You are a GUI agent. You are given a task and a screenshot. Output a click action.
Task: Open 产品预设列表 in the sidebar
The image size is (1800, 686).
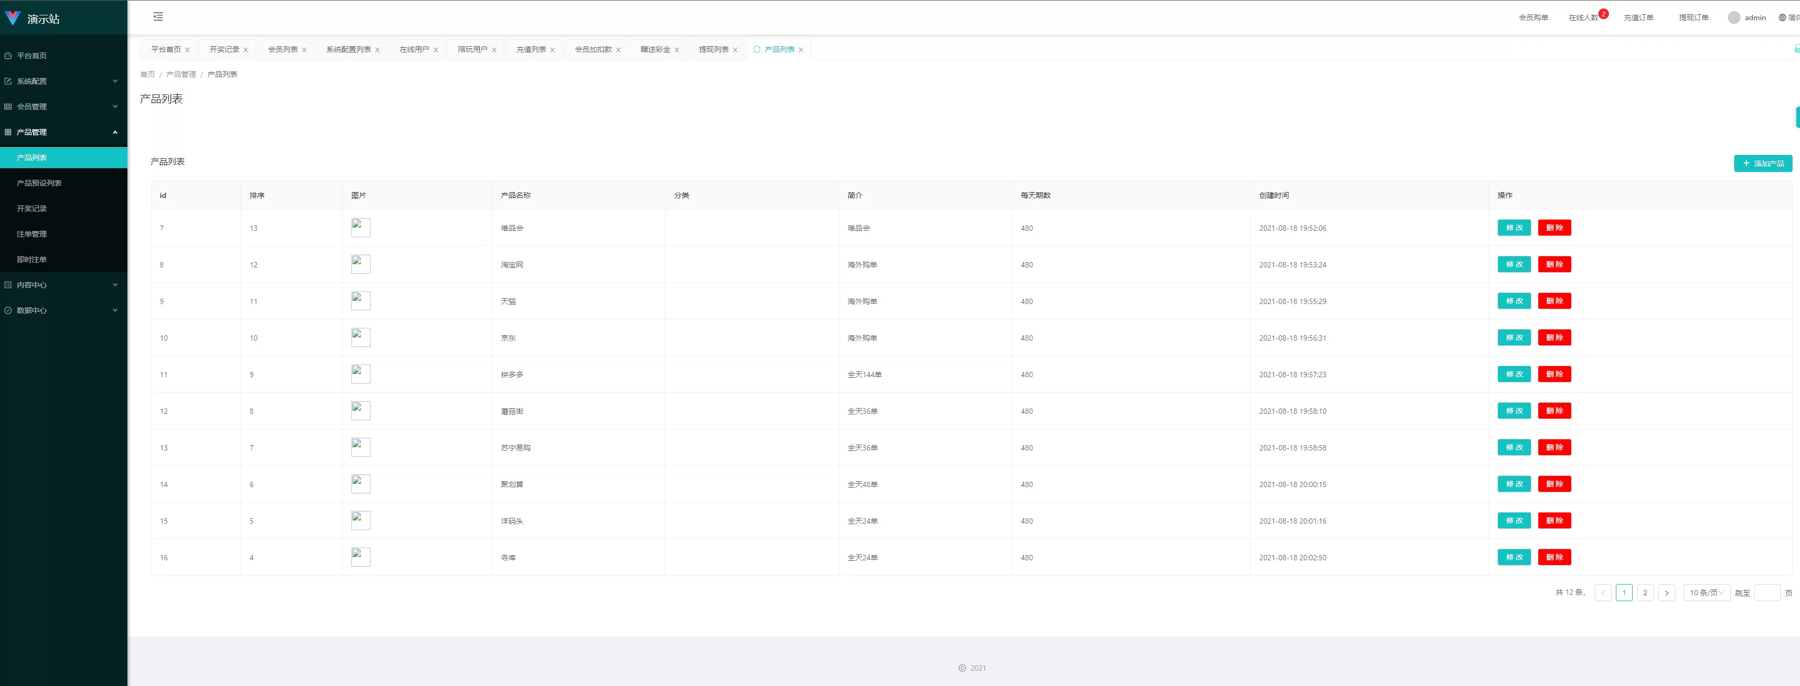point(39,183)
